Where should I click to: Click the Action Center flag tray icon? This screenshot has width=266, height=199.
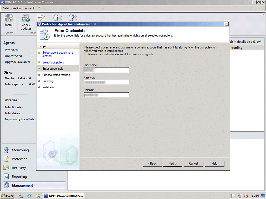tap(234, 196)
